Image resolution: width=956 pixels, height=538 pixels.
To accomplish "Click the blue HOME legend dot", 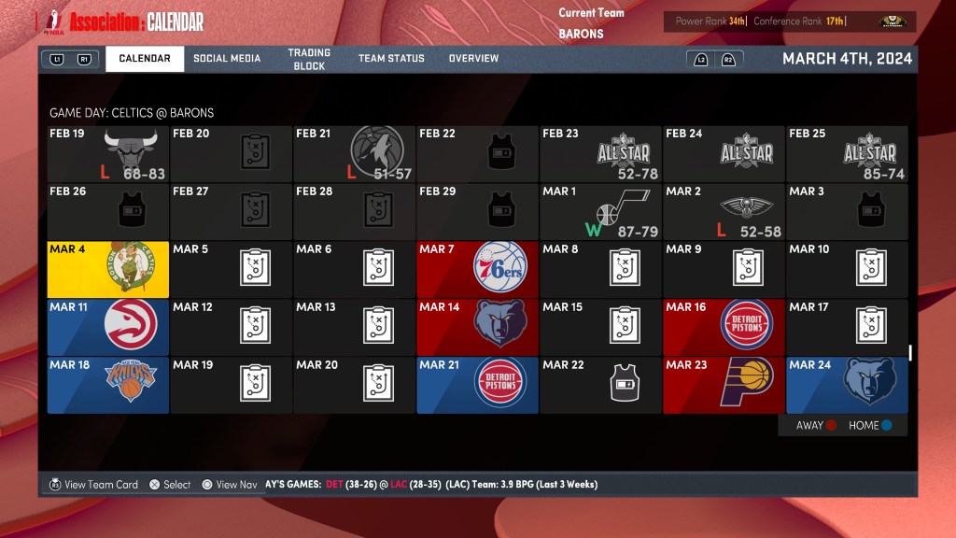I will click(887, 426).
